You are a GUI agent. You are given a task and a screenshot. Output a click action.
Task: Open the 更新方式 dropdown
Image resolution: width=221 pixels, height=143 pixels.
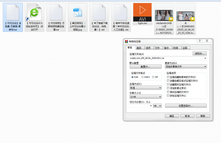click(x=186, y=67)
